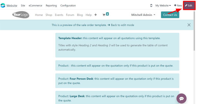
Task: Open the Configuration menu
Action: [x=68, y=5]
